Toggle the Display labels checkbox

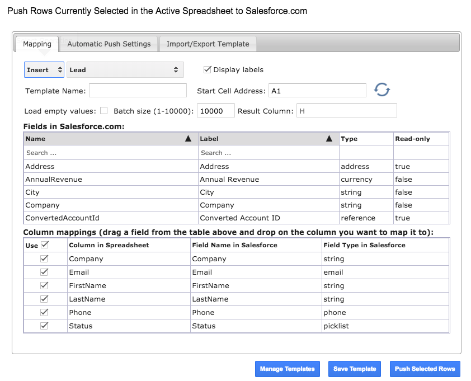(x=208, y=70)
